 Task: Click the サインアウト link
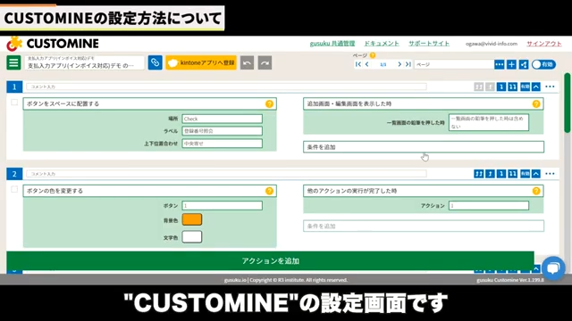[544, 44]
